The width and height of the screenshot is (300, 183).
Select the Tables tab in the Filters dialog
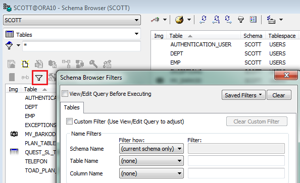pos(72,107)
